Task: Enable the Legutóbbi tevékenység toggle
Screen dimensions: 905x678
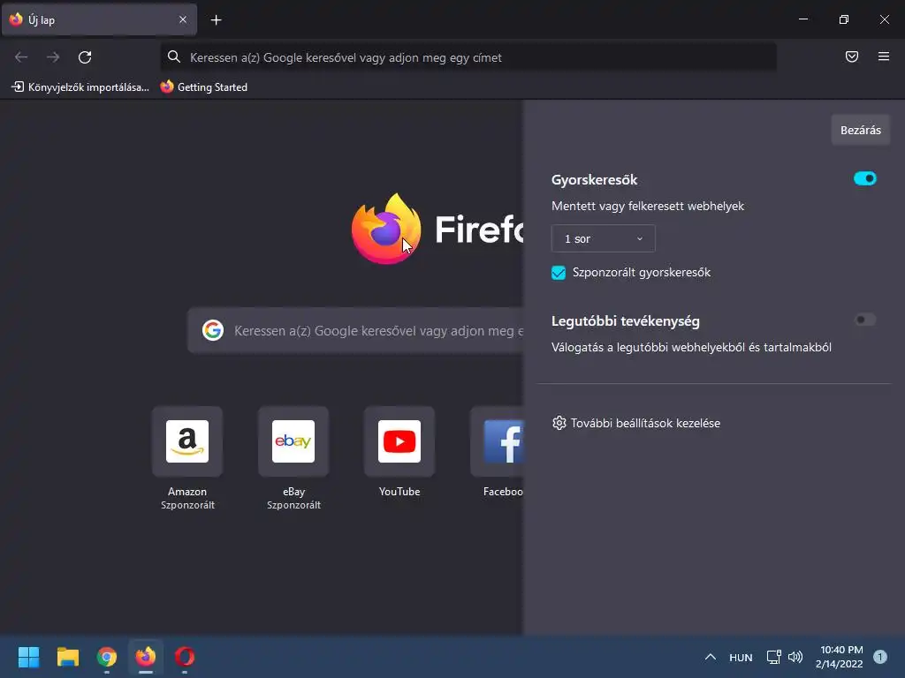Action: click(864, 320)
